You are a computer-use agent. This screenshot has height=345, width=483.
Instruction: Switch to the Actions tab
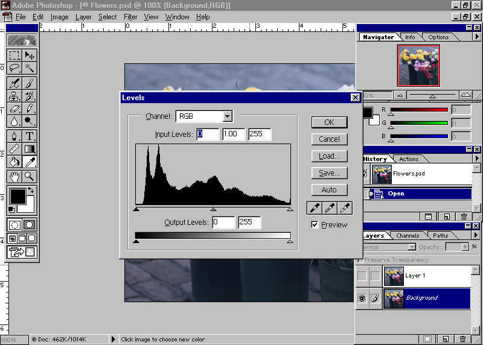(409, 159)
